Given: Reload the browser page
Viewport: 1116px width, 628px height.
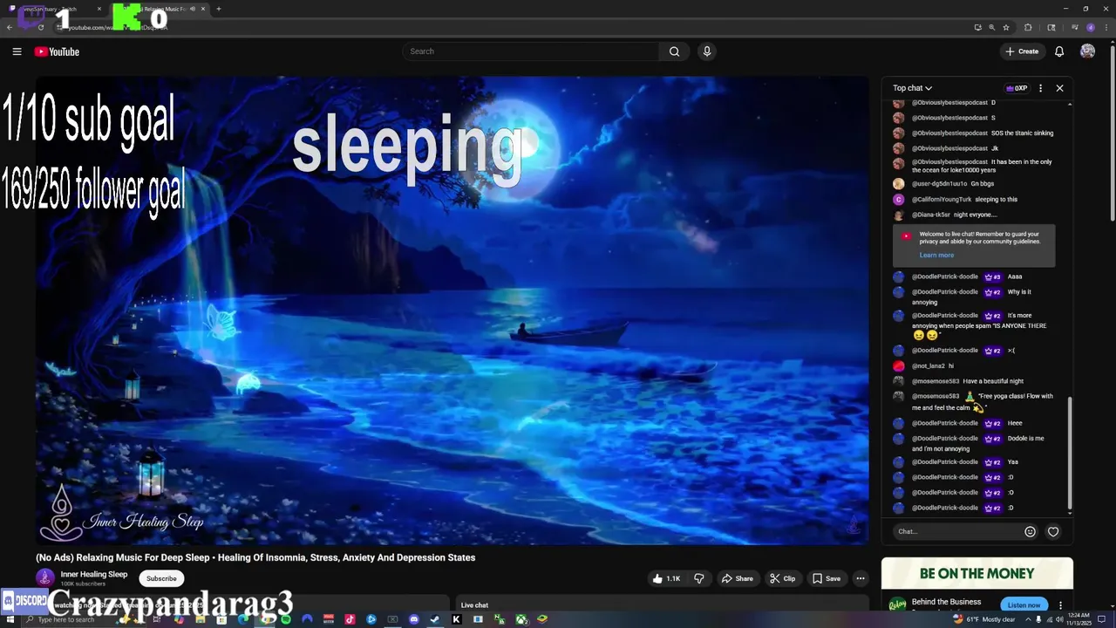Looking at the screenshot, I should tap(40, 27).
